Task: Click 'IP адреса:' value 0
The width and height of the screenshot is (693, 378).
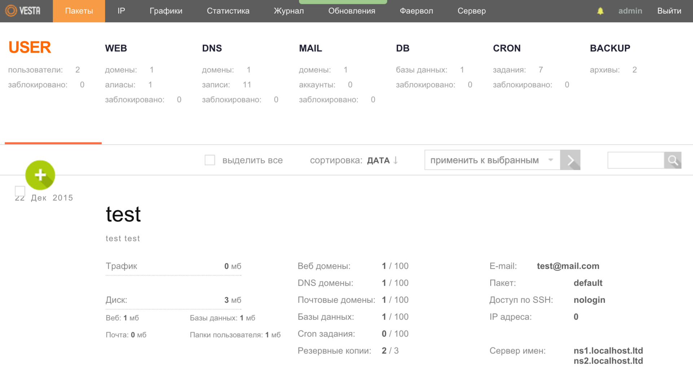Action: coord(576,317)
